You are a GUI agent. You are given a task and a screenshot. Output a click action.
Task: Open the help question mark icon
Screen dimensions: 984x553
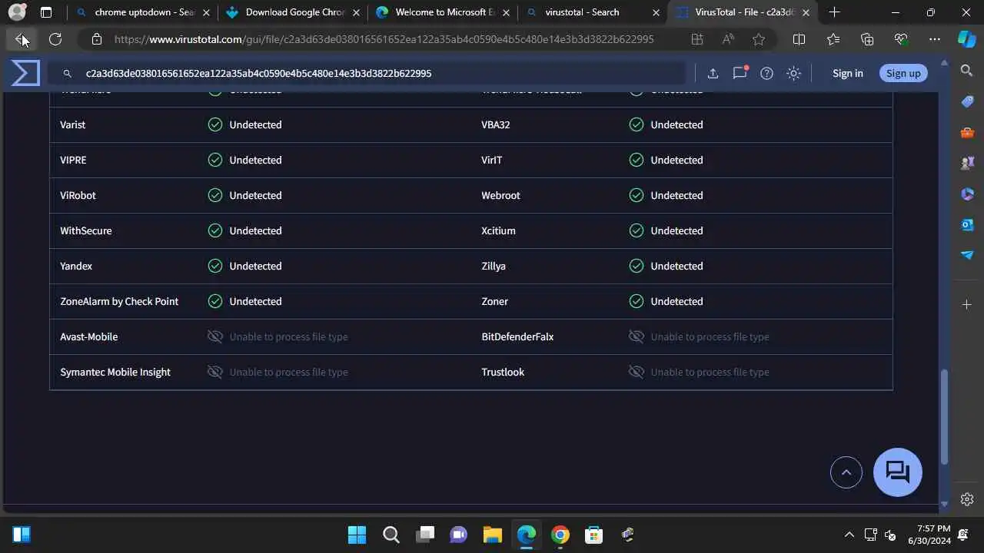[766, 73]
